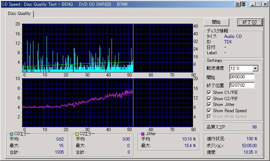This screenshot has height=161, width=270.
Task: Uncheck Show C2/PIF option
Action: pyautogui.click(x=209, y=99)
